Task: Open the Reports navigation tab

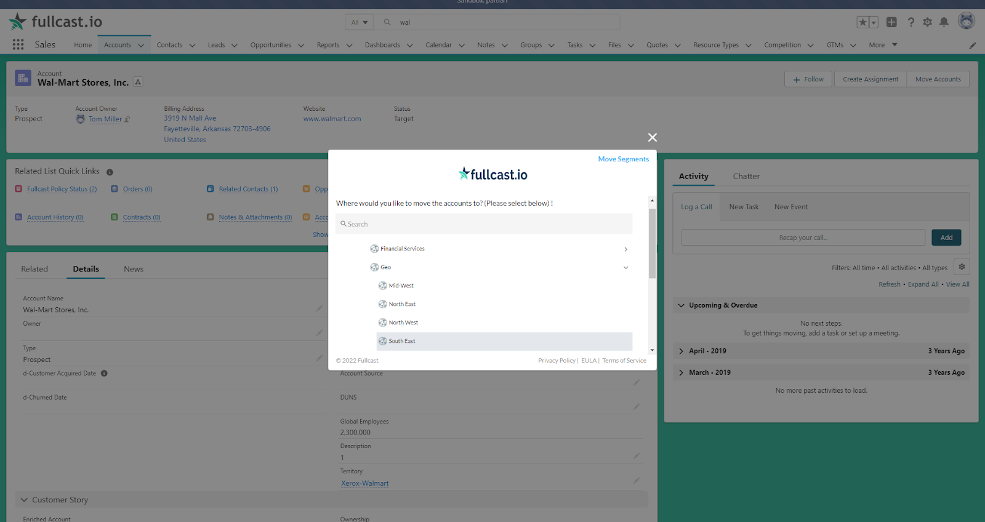Action: click(328, 45)
